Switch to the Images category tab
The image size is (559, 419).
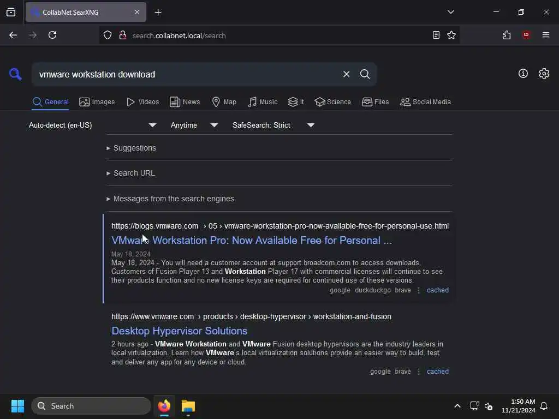click(x=97, y=102)
